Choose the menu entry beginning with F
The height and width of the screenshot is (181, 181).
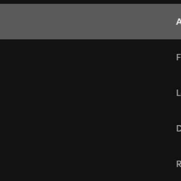pyautogui.click(x=90, y=57)
